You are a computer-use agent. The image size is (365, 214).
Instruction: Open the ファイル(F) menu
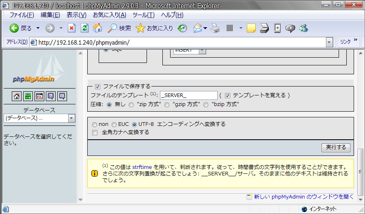pyautogui.click(x=22, y=15)
